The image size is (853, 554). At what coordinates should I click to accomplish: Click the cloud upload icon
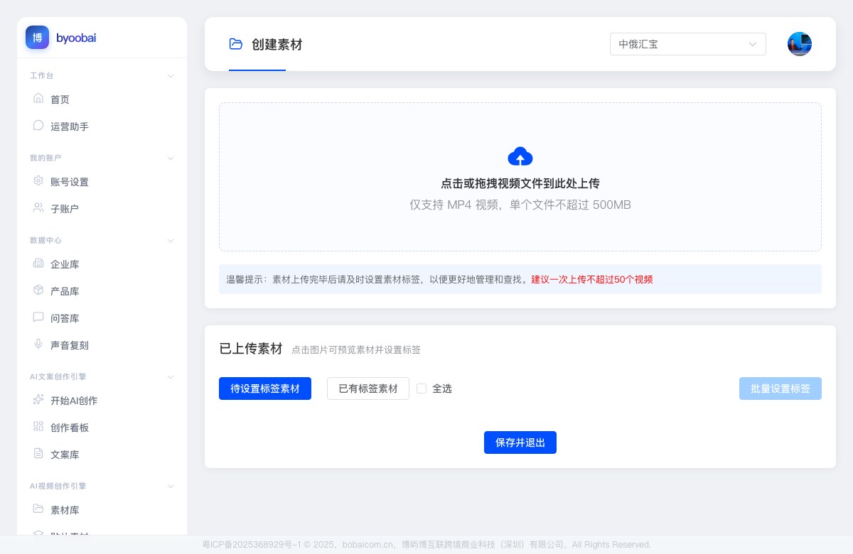520,156
